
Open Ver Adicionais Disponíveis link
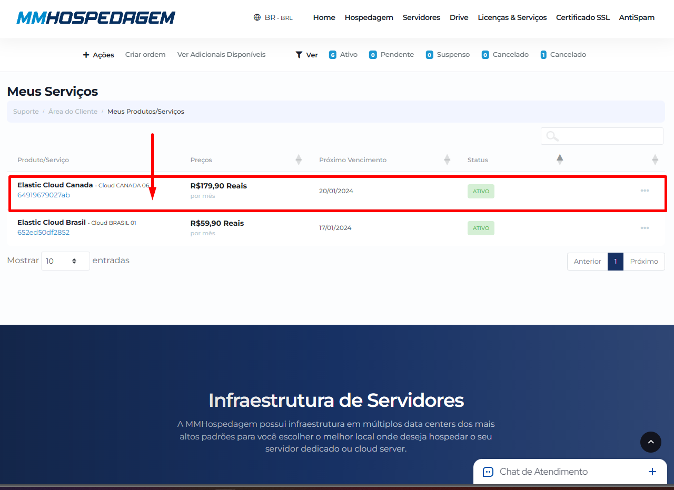(x=221, y=54)
